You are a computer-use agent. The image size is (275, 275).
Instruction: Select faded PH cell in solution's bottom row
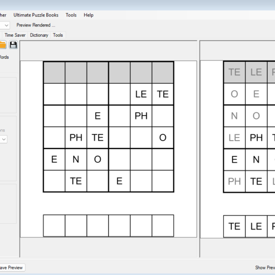[235, 181]
